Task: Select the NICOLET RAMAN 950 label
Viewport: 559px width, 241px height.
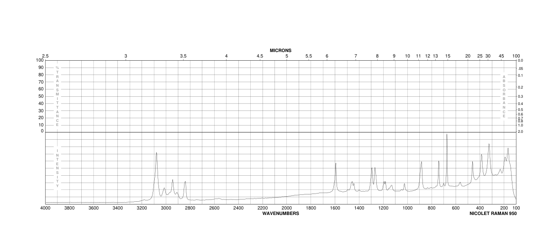Action: (x=493, y=213)
